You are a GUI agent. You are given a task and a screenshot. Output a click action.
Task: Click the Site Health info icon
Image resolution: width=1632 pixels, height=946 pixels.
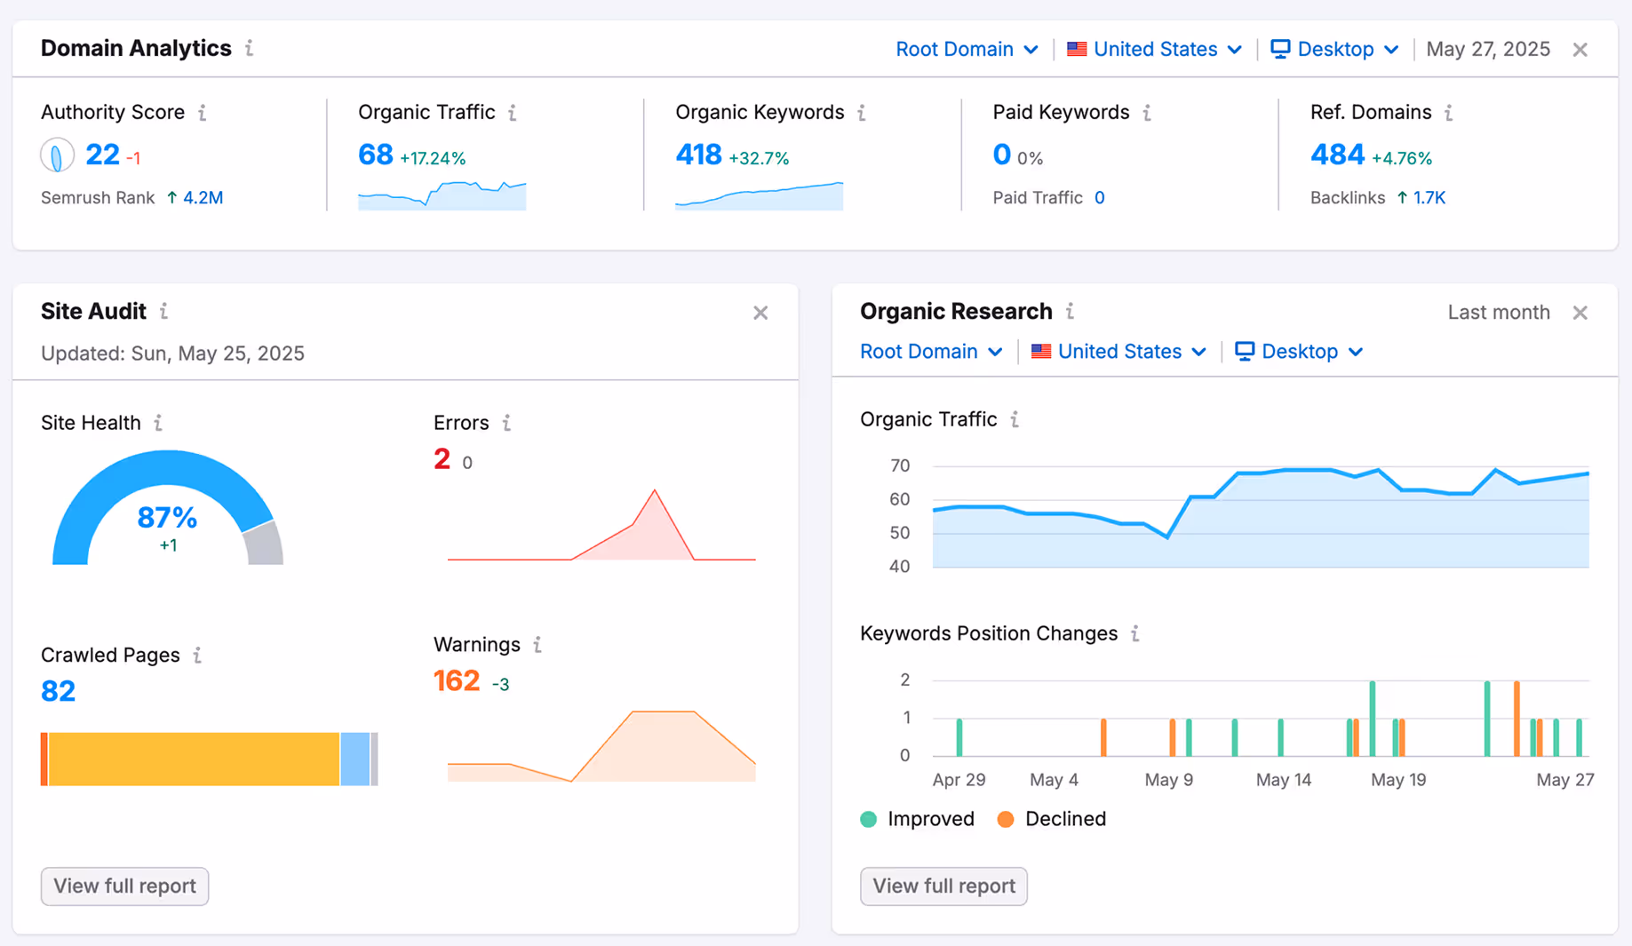(x=160, y=423)
